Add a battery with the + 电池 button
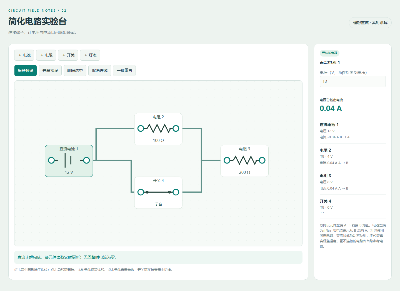The image size is (400, 291). point(24,55)
